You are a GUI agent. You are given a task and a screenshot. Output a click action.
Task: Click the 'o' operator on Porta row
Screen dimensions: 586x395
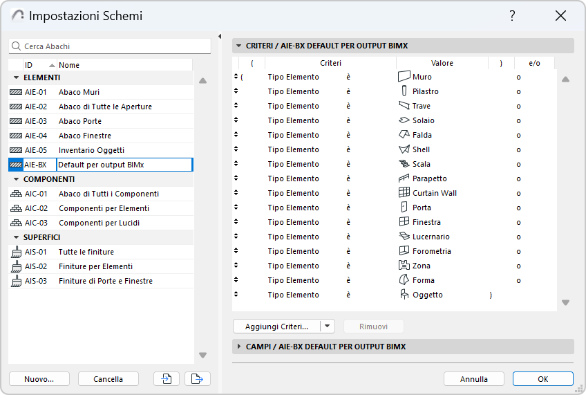tap(518, 208)
